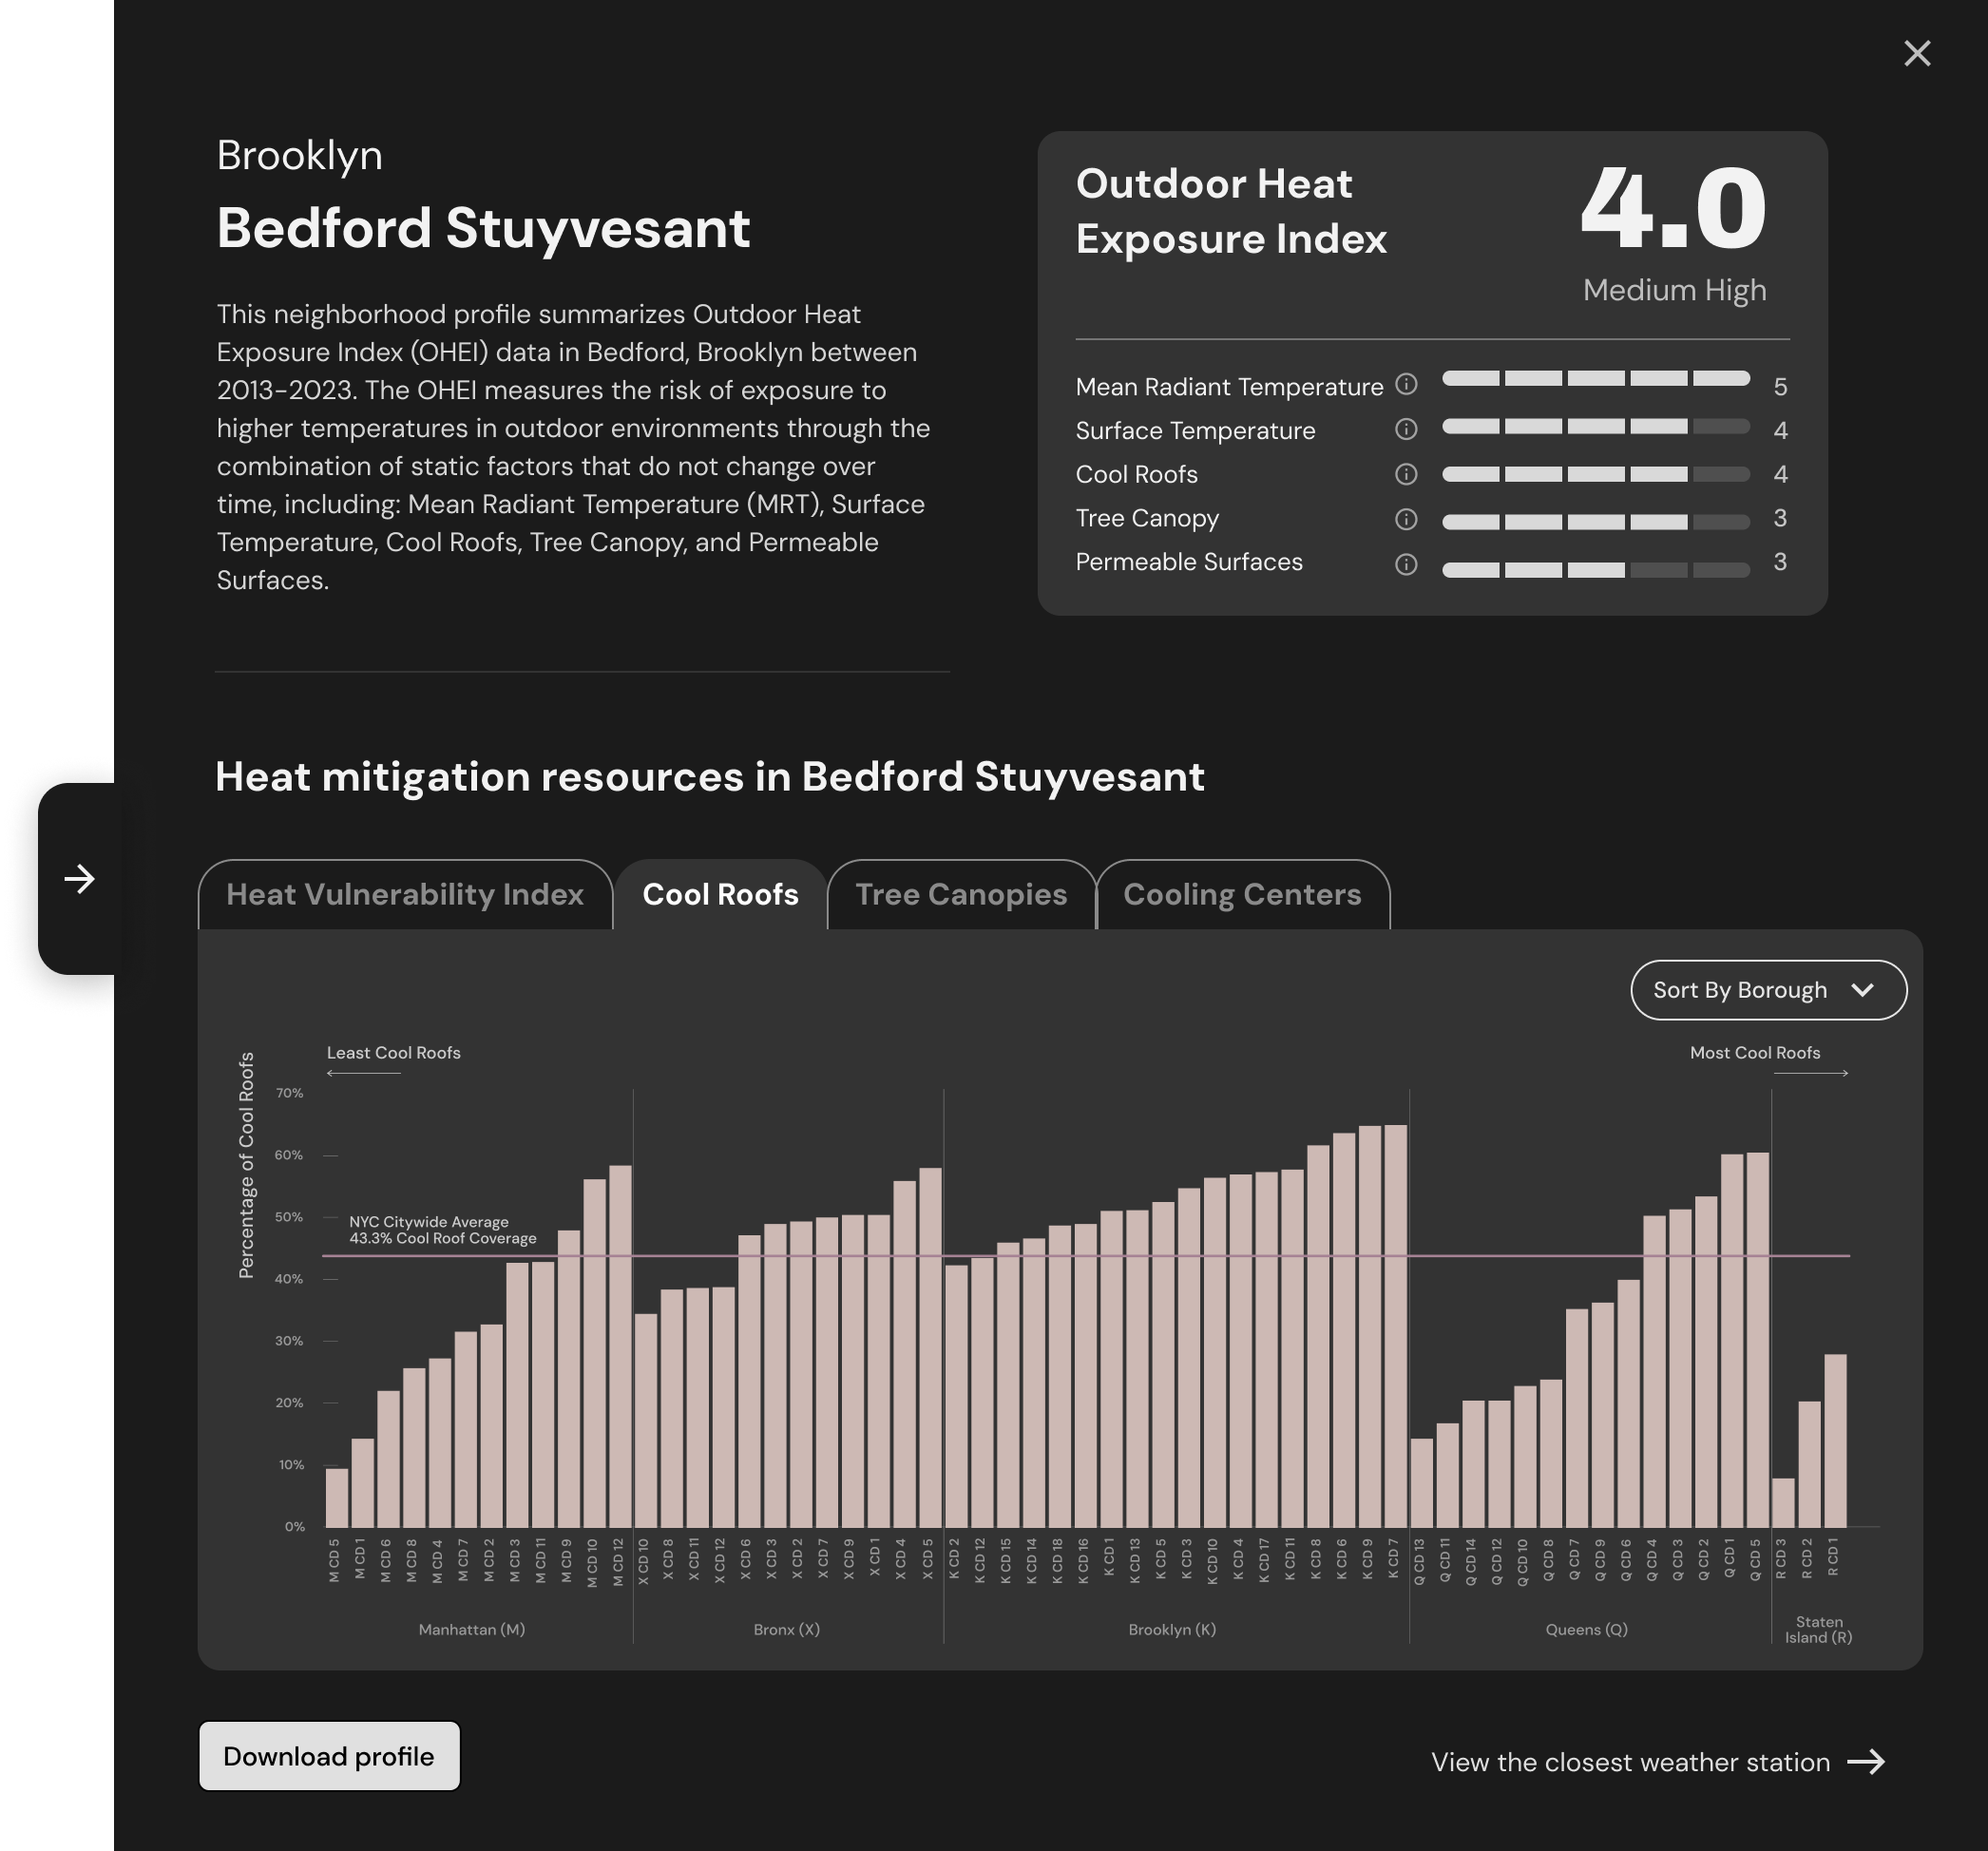Click the Brooklyn (K) borough label

pyautogui.click(x=1172, y=1629)
